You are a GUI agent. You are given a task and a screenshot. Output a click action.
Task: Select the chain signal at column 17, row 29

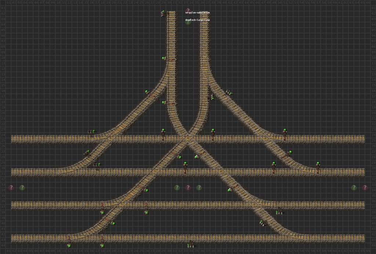pos(97,165)
